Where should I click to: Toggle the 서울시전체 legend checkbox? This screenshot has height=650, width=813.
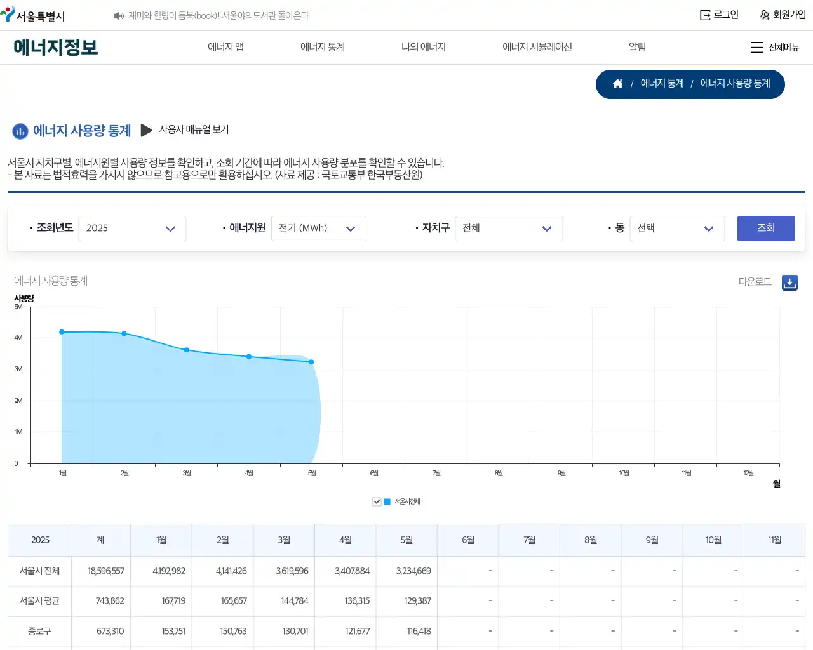coord(377,501)
